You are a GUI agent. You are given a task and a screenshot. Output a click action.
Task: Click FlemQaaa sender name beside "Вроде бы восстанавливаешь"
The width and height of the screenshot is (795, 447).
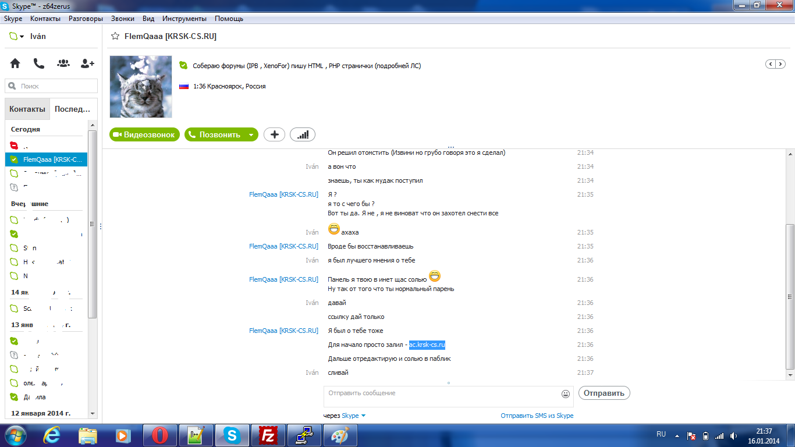click(284, 246)
